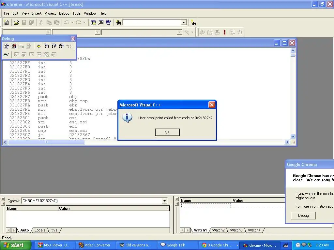
Task: Toggle the Watch window in Debug toolbar
Action: [x=16, y=55]
